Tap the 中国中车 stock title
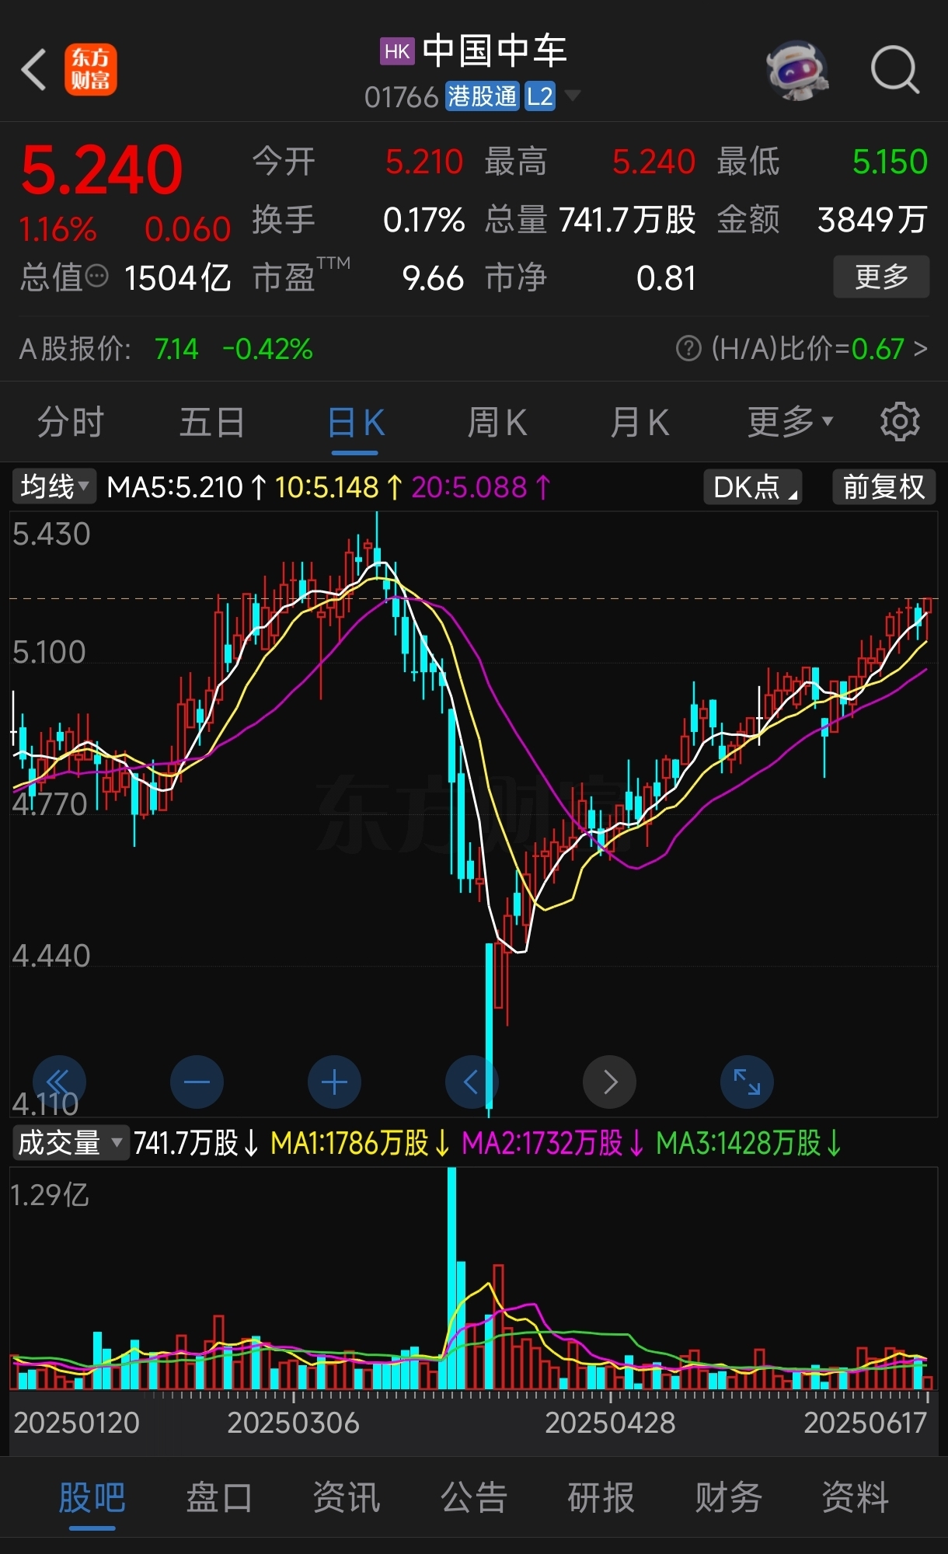 [x=495, y=51]
